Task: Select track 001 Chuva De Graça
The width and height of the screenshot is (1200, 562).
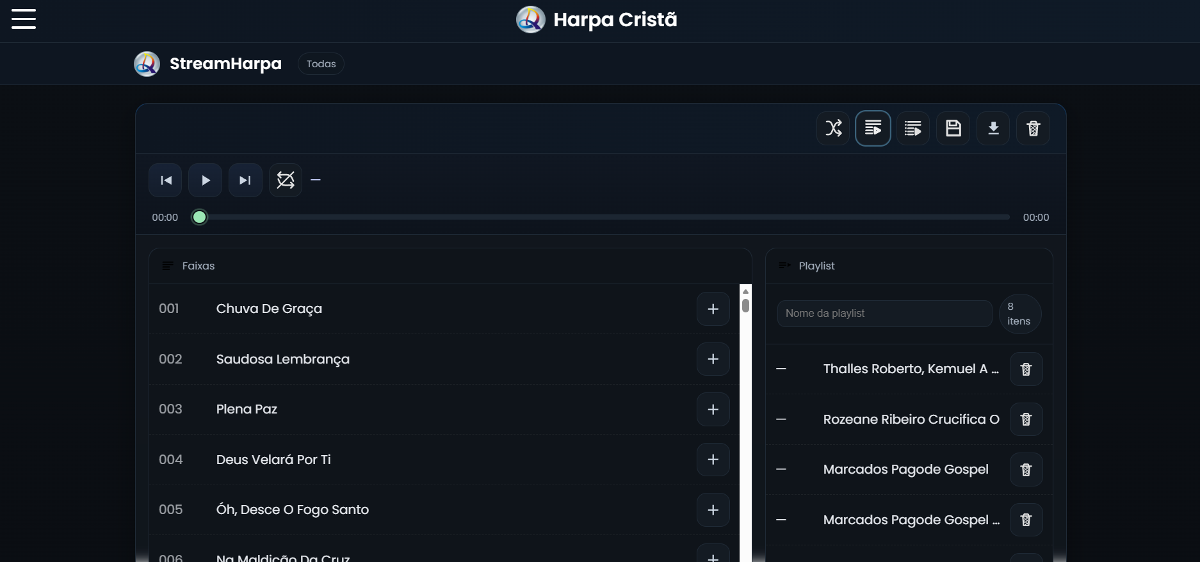Action: pyautogui.click(x=444, y=309)
